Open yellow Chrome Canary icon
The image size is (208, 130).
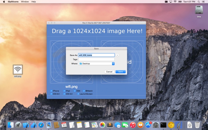point(171,125)
